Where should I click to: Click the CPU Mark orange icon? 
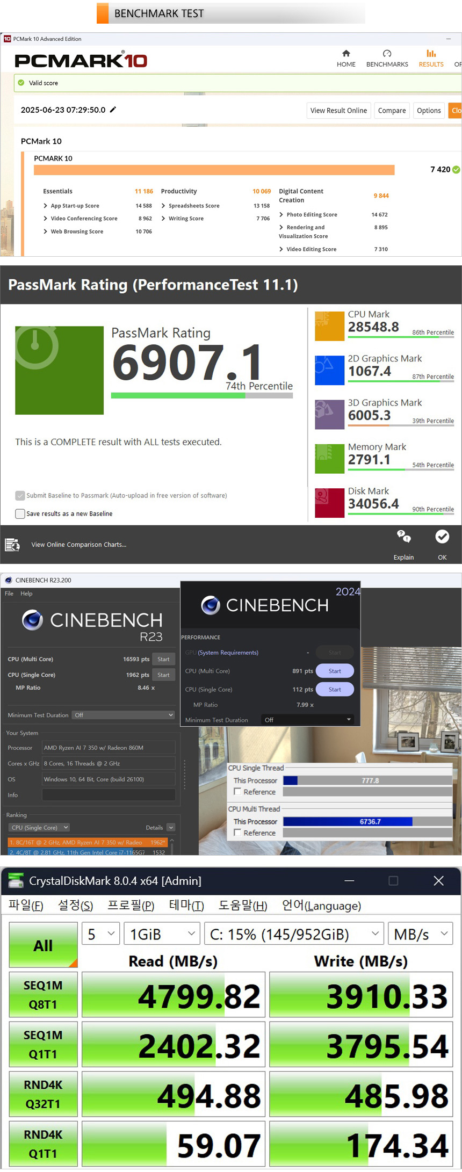329,326
